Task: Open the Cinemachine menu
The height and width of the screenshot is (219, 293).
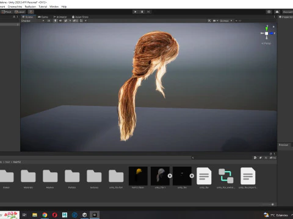Action: [x=15, y=7]
